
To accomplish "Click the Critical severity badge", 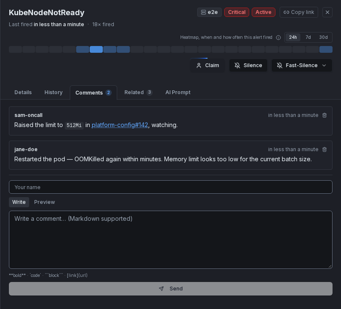I will (x=236, y=12).
